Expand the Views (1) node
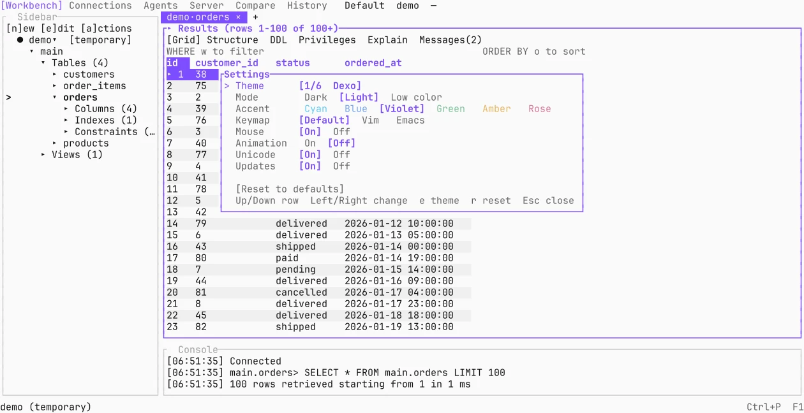 click(x=43, y=155)
